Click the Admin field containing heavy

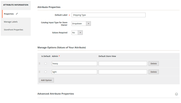[x=75, y=63]
